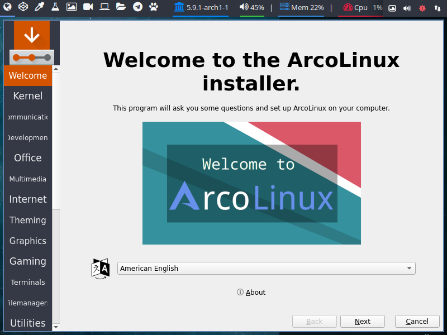447x335 pixels.
Task: Select the Communication step in sidebar
Action: [x=28, y=117]
